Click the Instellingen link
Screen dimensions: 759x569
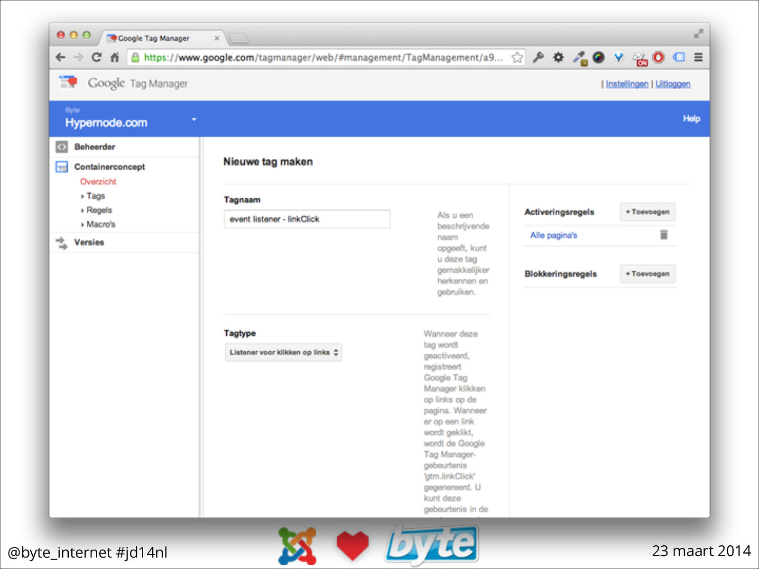click(x=627, y=84)
